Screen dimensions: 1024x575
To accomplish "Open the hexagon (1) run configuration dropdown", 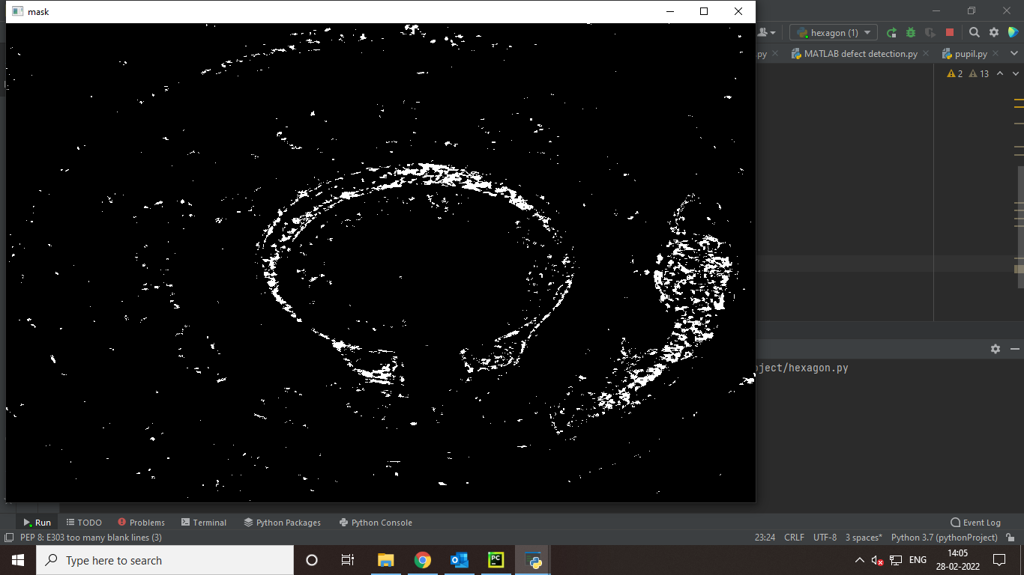I will (x=833, y=32).
